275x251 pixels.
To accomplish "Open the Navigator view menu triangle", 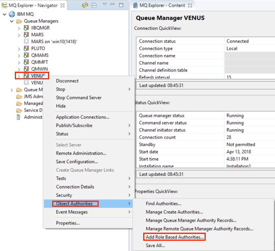I will point(105,4).
